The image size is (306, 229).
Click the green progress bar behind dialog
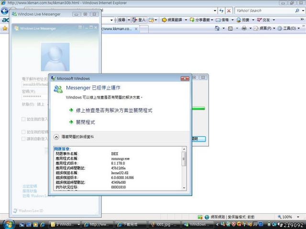(x=198, y=108)
